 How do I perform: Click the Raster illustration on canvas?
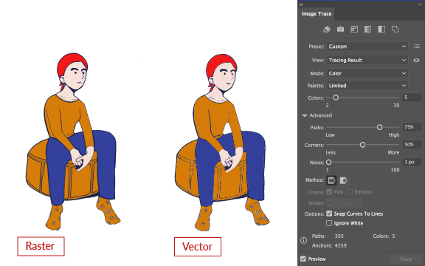(x=72, y=141)
